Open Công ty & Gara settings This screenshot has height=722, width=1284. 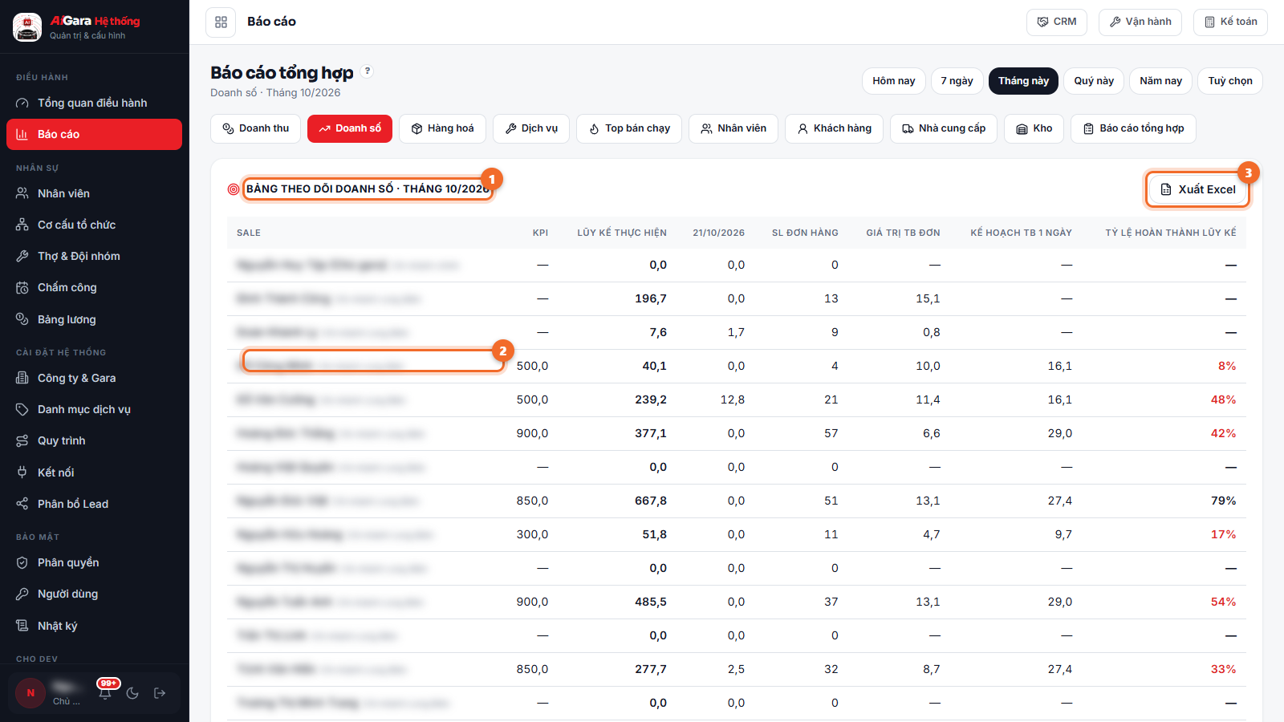coord(94,378)
